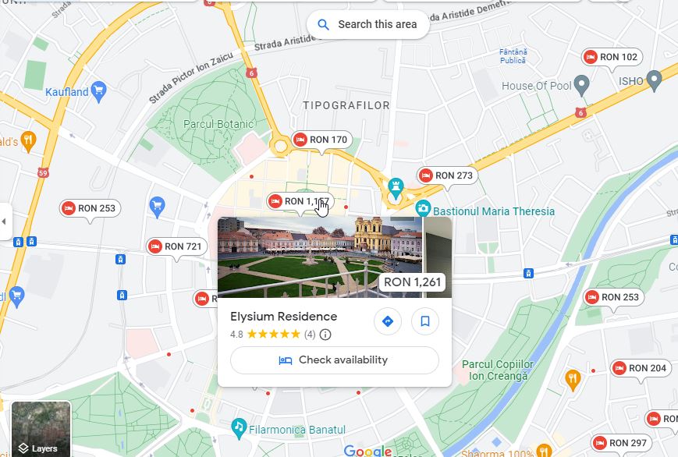
Task: Click the Filarmonica Banatul music pin
Action: pos(239,428)
